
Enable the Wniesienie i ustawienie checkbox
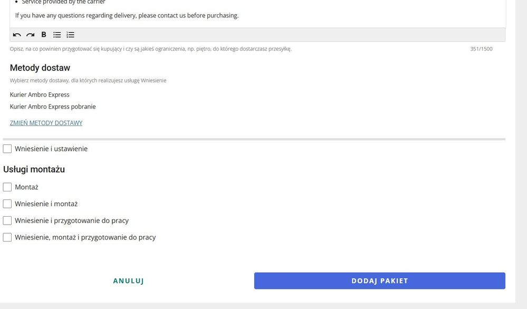pos(7,149)
